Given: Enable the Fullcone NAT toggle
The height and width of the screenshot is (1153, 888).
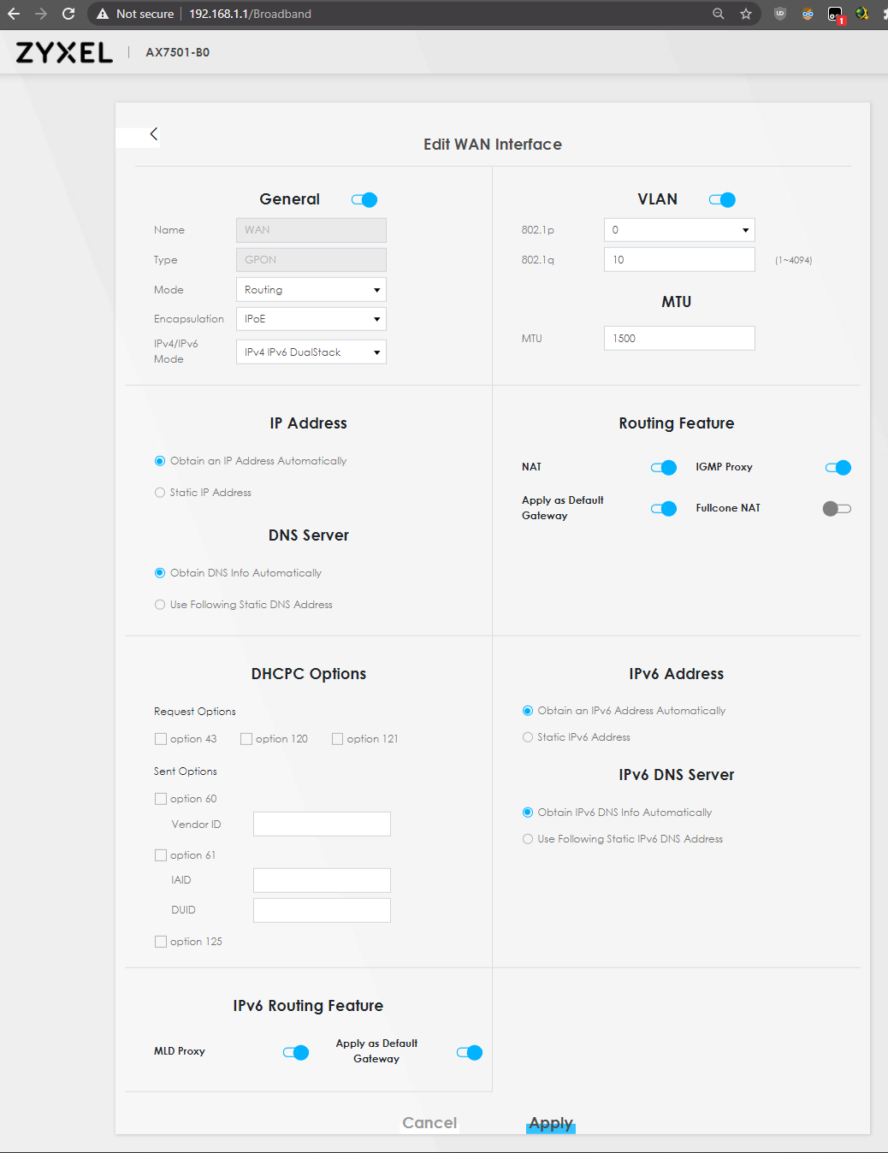Looking at the screenshot, I should point(837,509).
